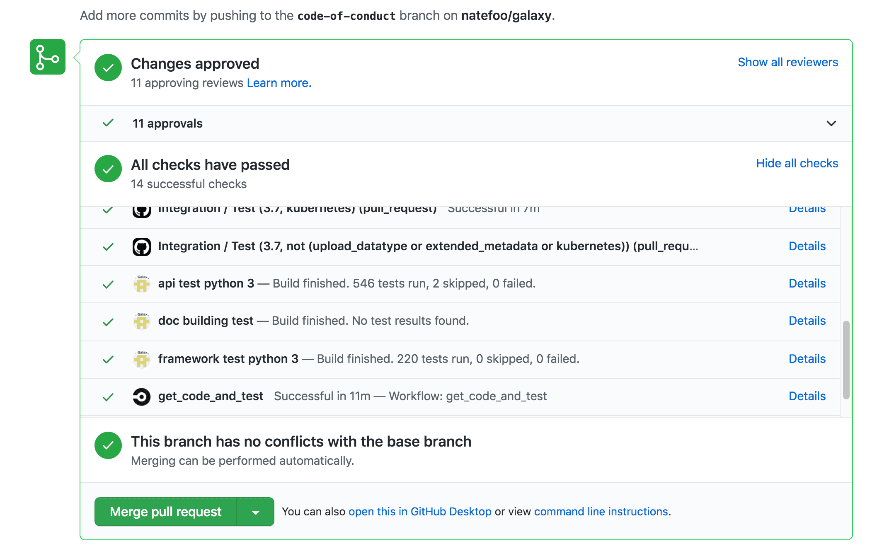Click the Changes approved green checkmark icon
The height and width of the screenshot is (551, 877).
(x=108, y=68)
